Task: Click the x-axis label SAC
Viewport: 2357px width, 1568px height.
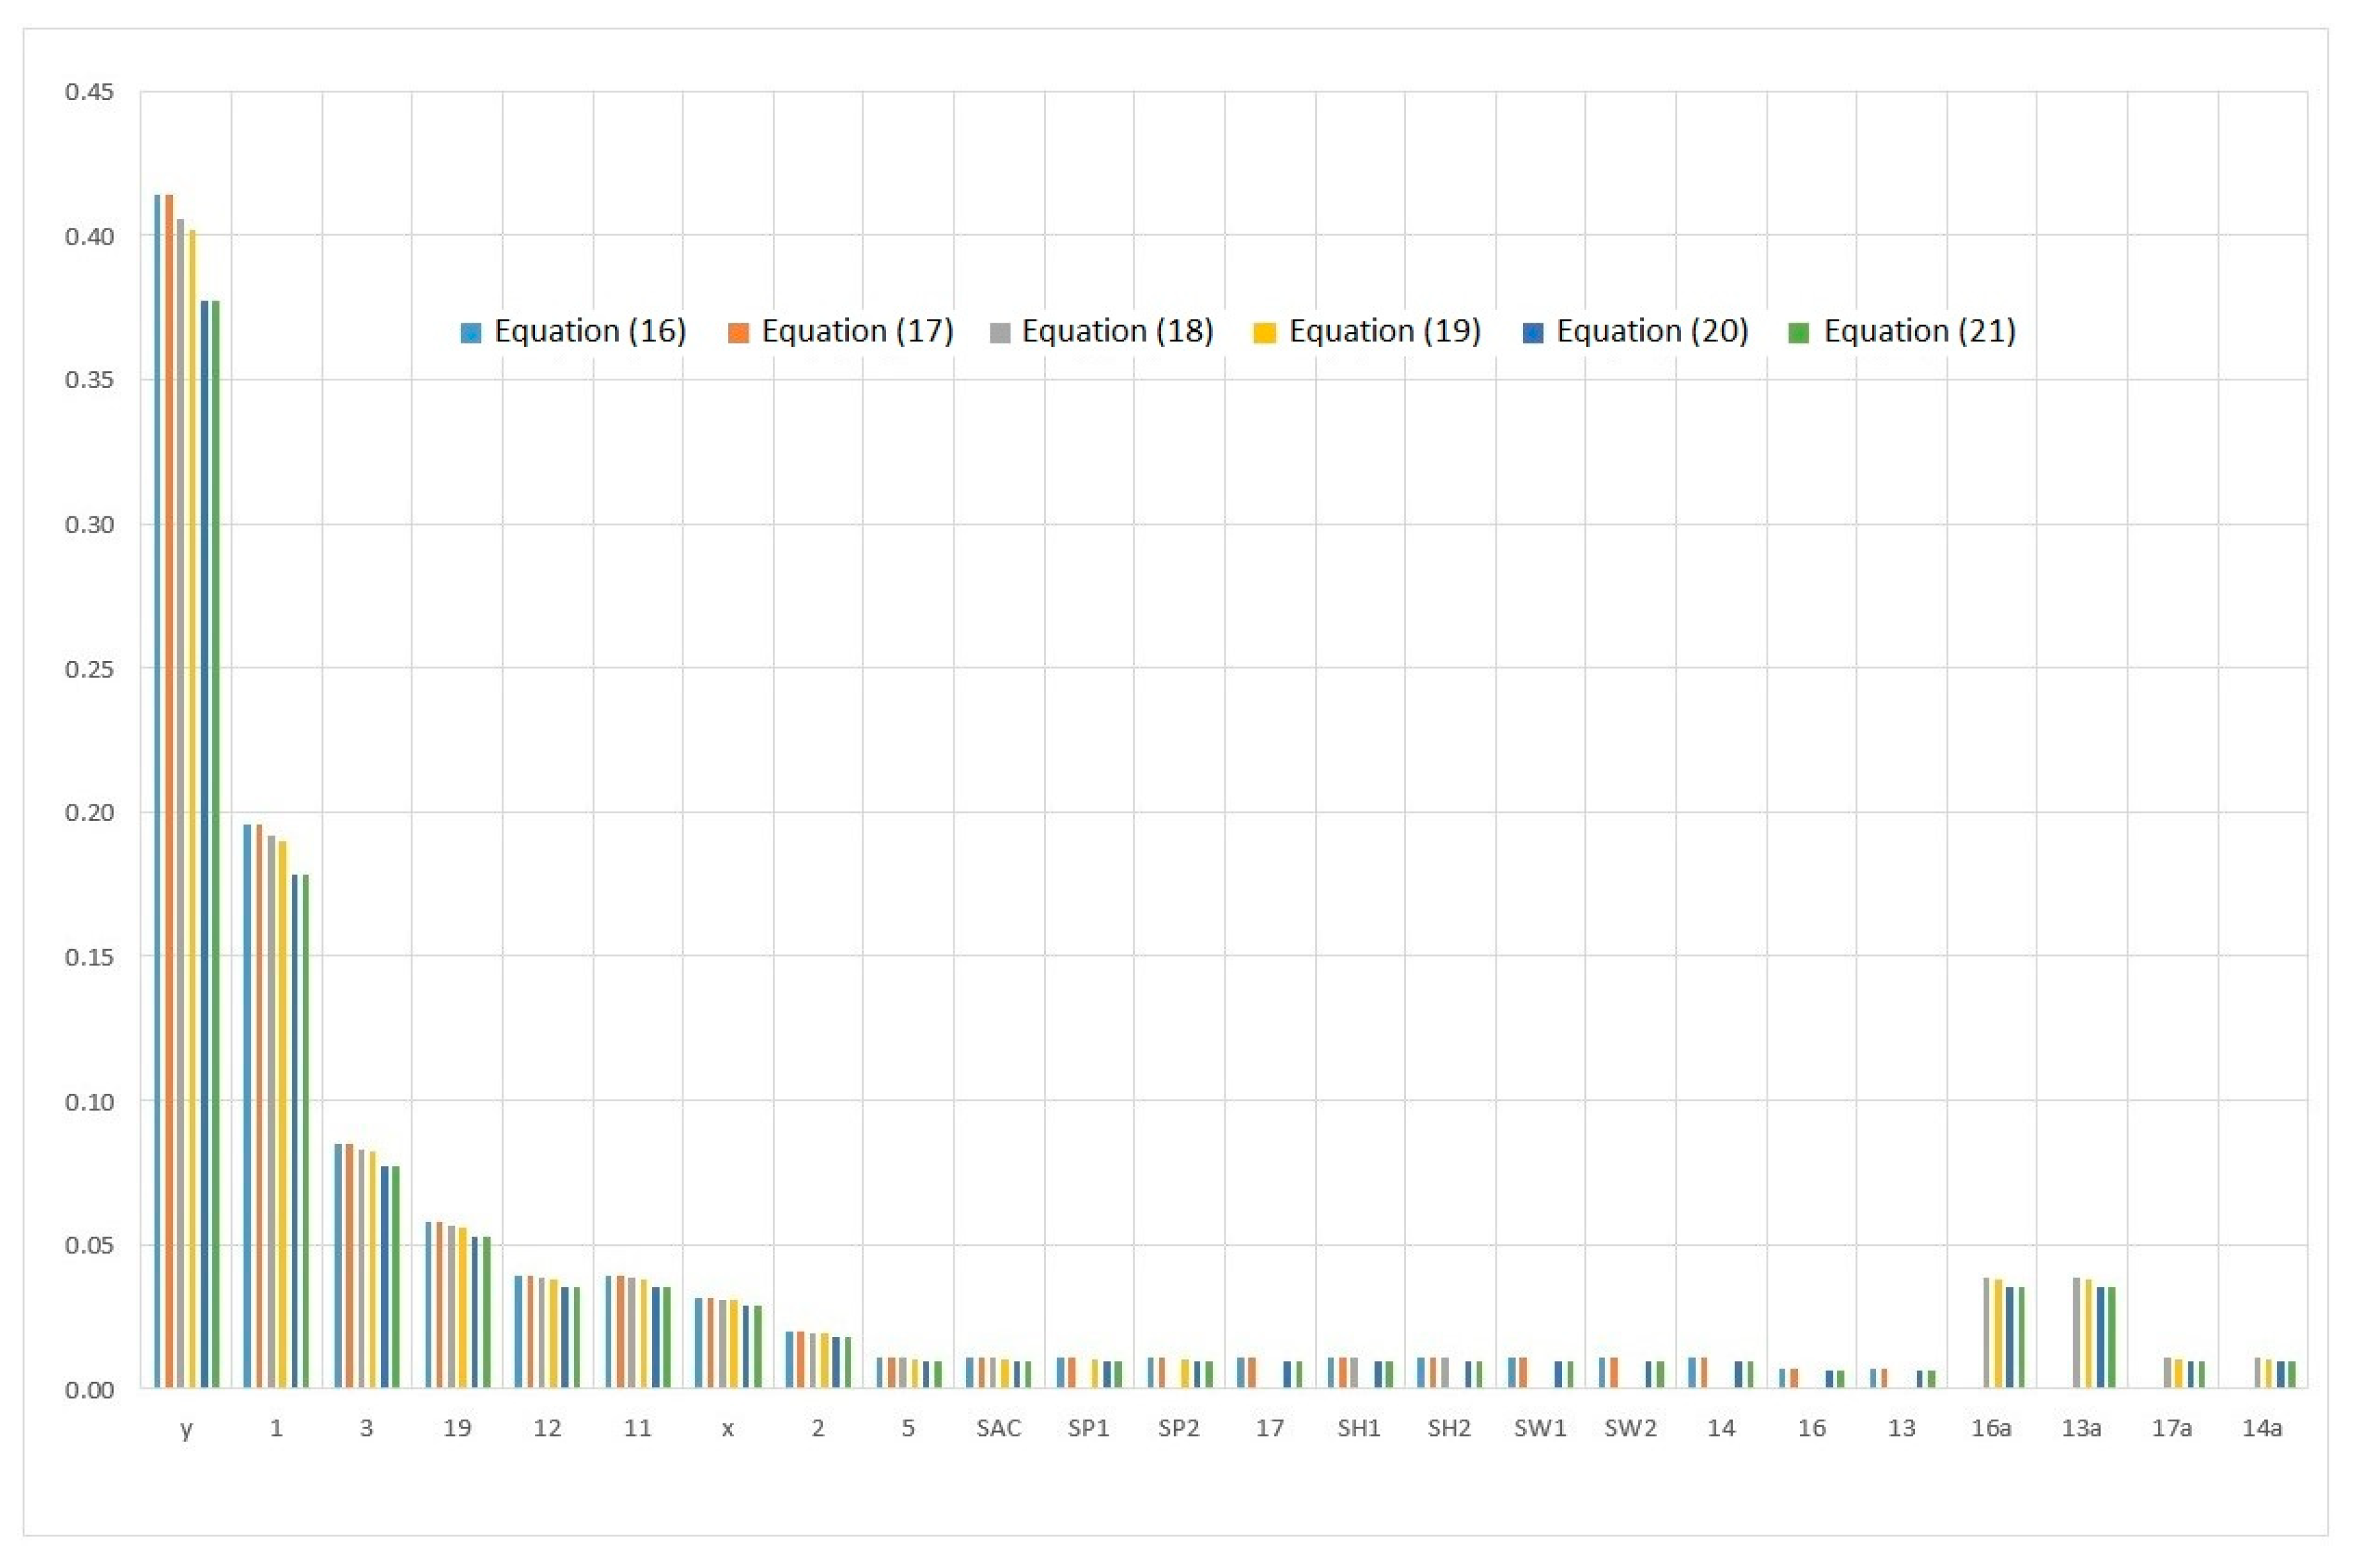Action: [999, 1428]
